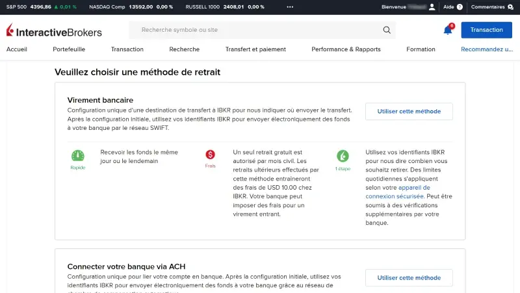Click Veuillez choisir une méthode de retrait heading

[x=137, y=72]
